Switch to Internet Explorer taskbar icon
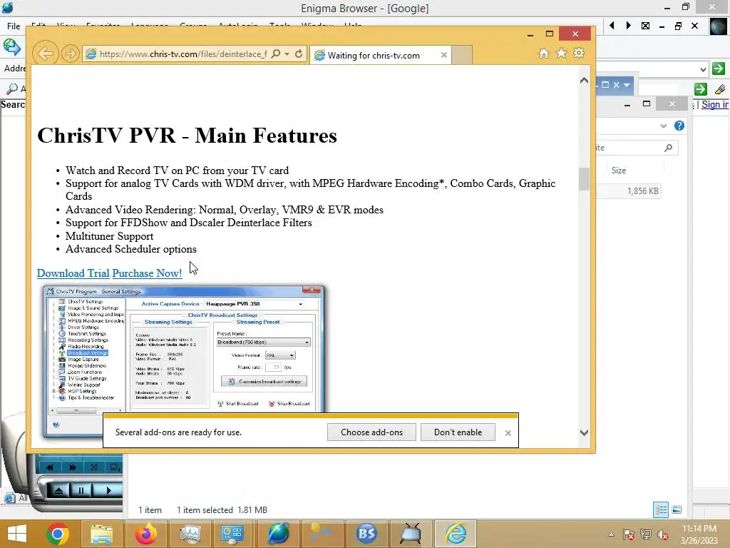Viewport: 730px width, 548px height. click(456, 534)
